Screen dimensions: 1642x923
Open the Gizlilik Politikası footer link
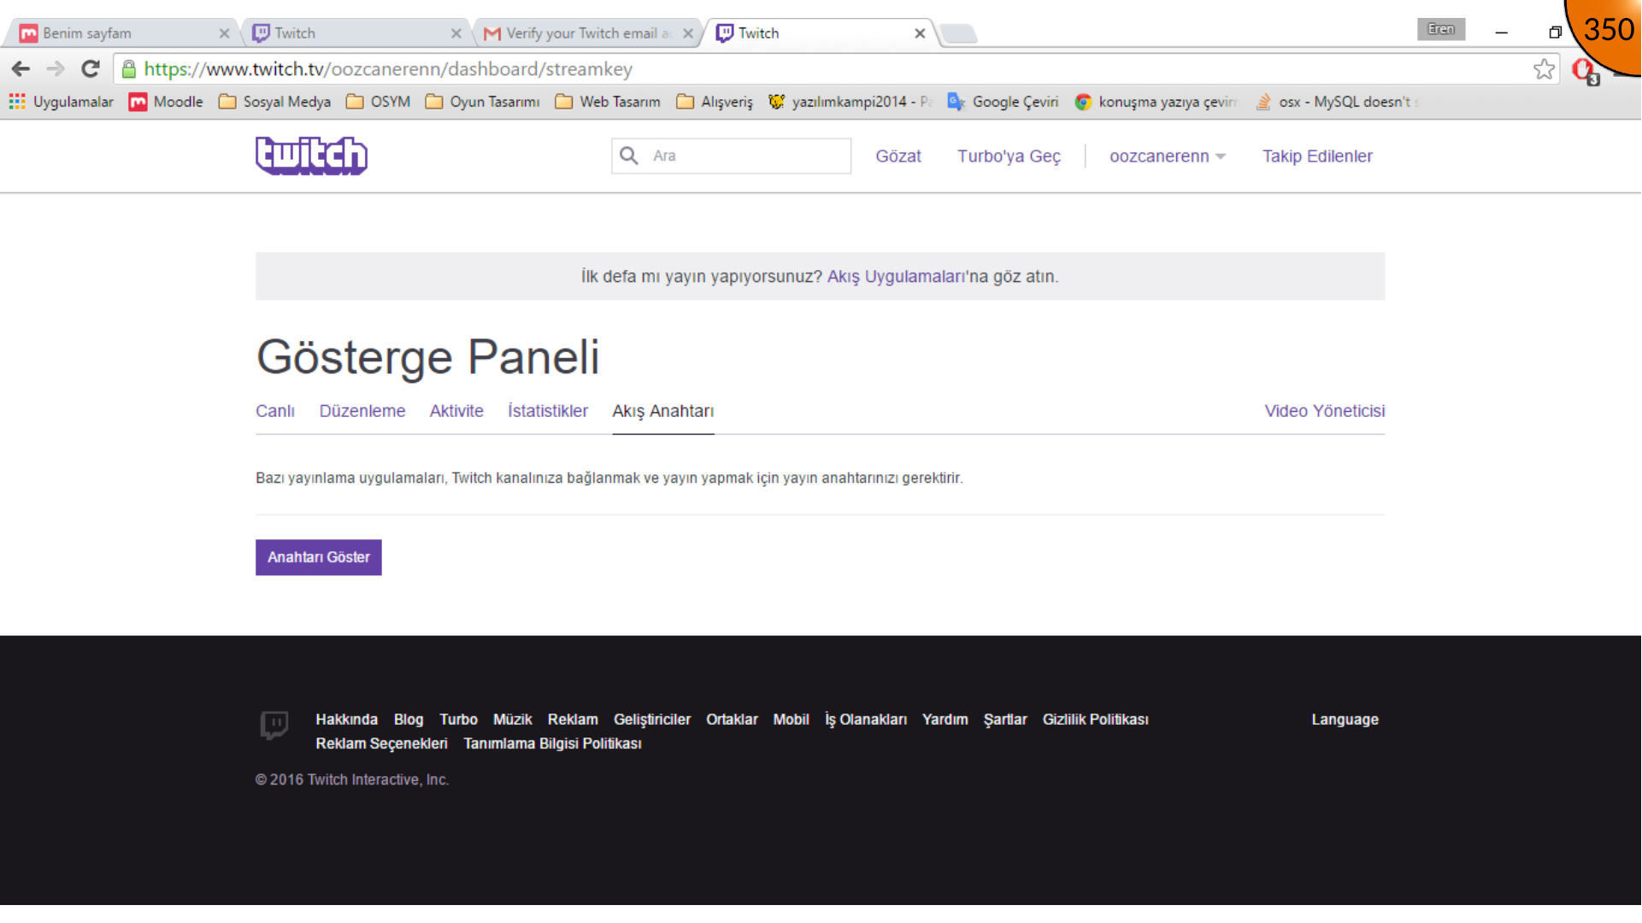(x=1096, y=720)
